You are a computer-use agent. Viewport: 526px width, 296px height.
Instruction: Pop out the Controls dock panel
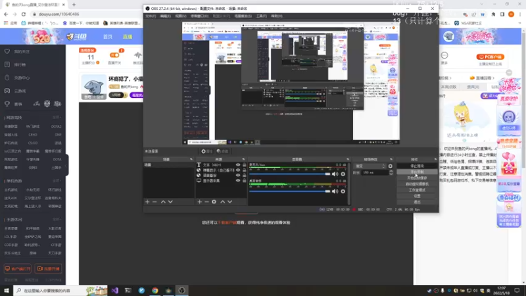(435, 159)
